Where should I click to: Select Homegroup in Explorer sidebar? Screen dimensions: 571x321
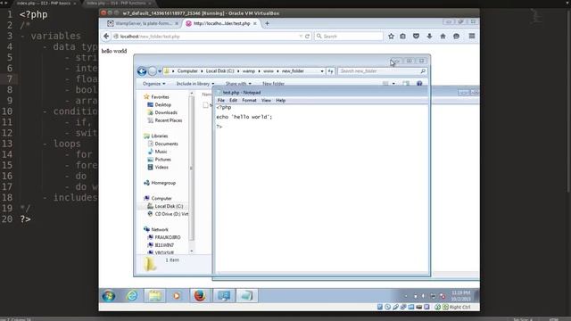click(163, 183)
